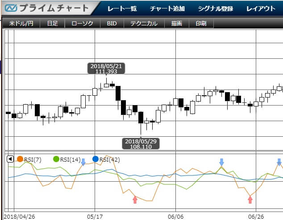Click the orange RSI(7) color dot
283x220 pixels.
coord(20,159)
